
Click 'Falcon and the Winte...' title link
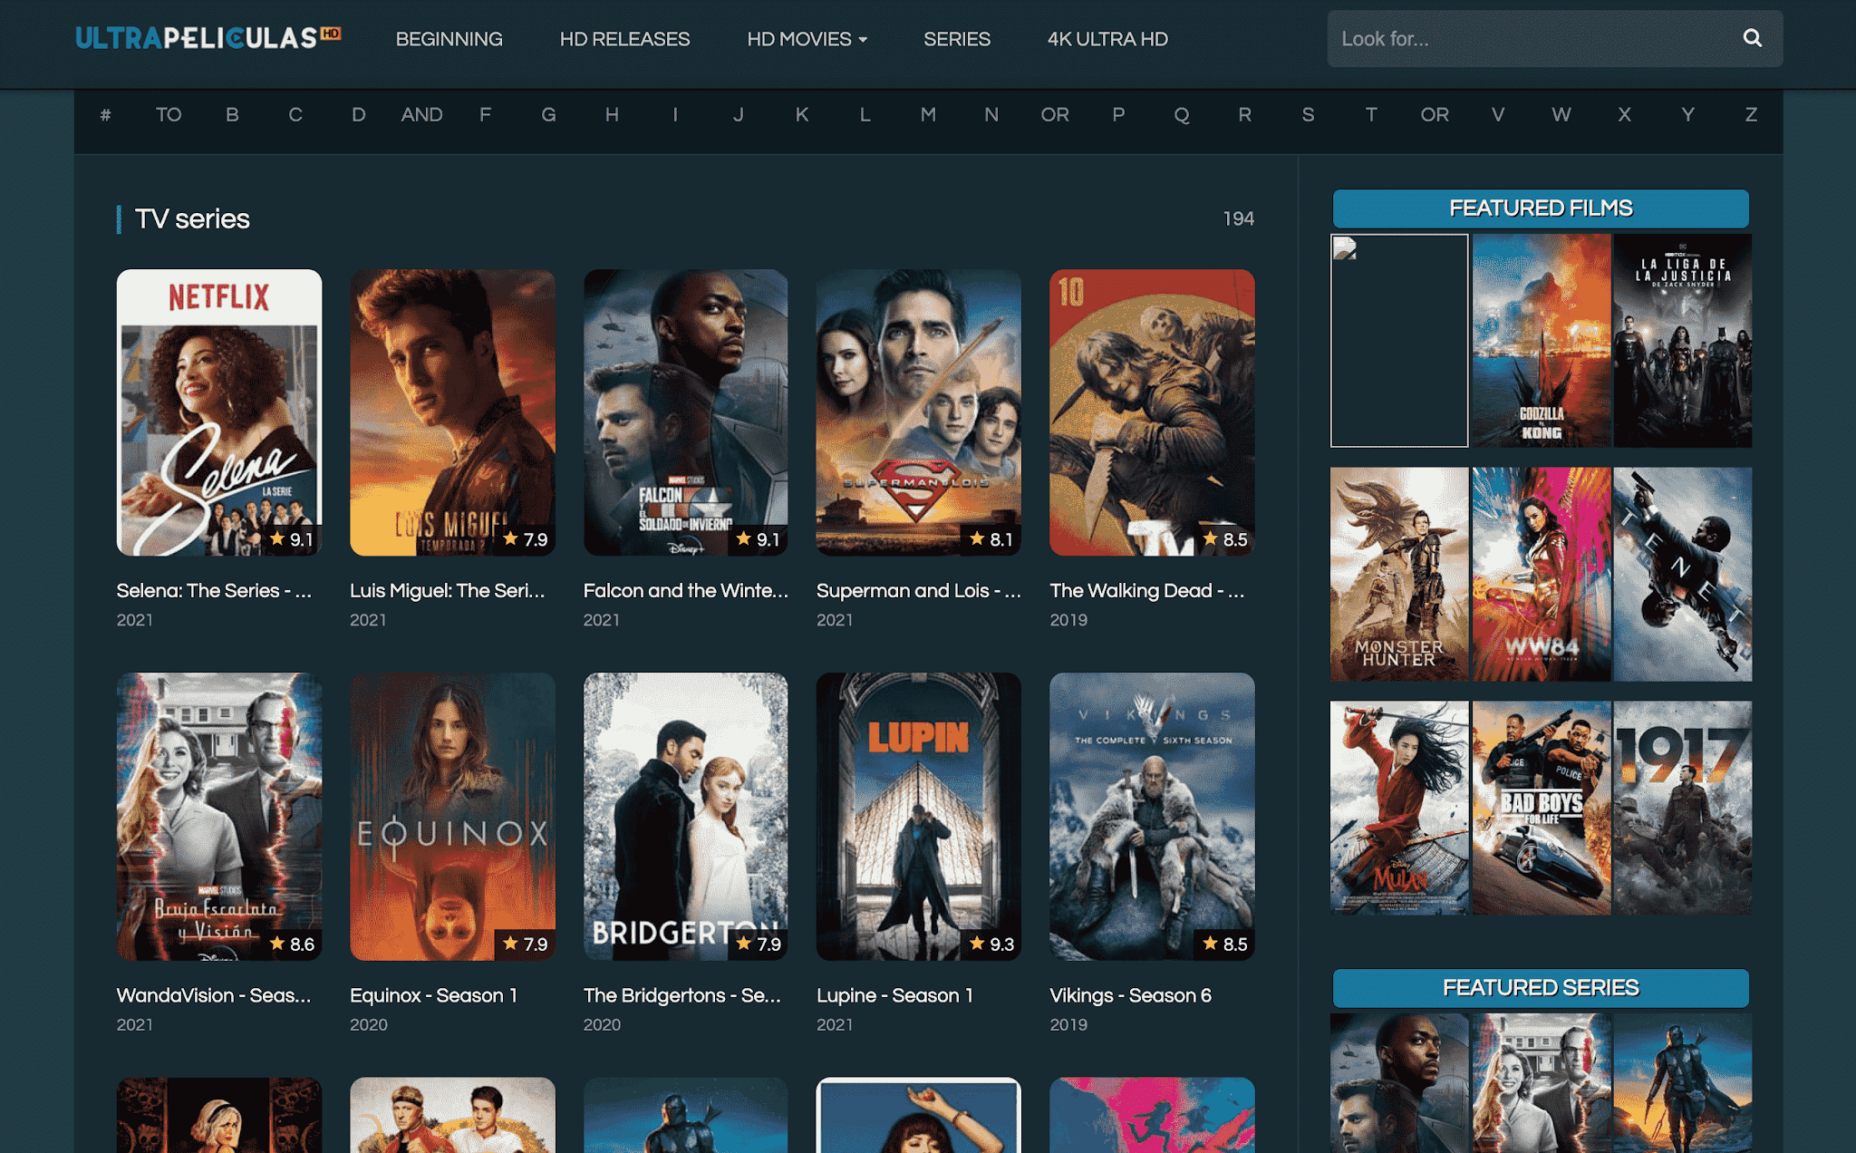686,591
